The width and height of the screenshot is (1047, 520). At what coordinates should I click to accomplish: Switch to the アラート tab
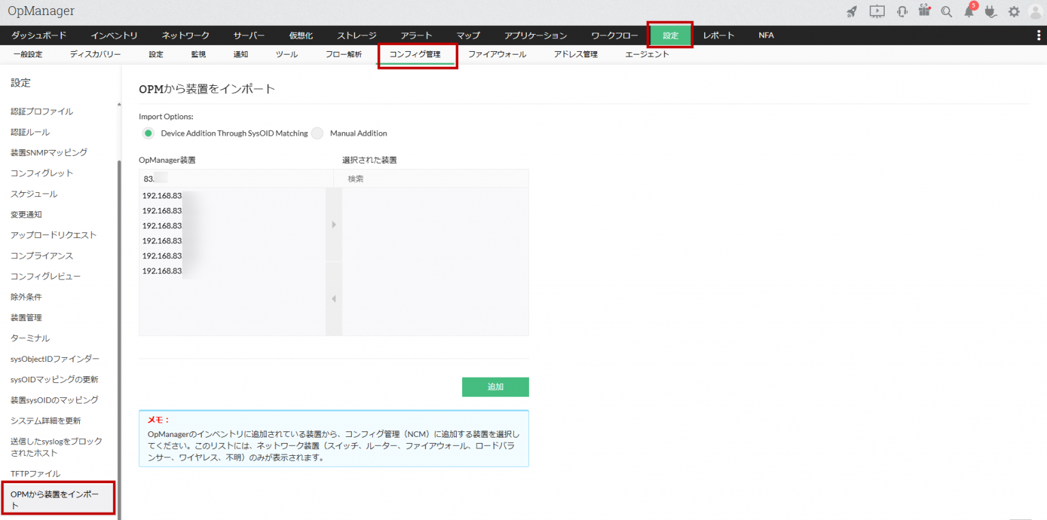[x=416, y=35]
